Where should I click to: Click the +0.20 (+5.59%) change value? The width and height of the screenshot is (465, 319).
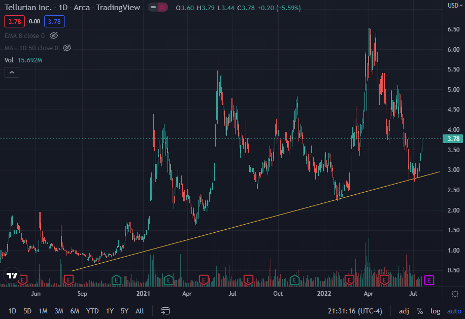279,8
